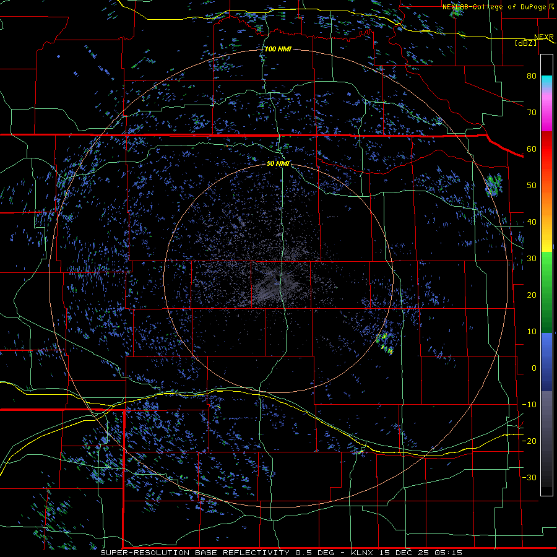Pick the yellow band of the color bar

[546, 246]
